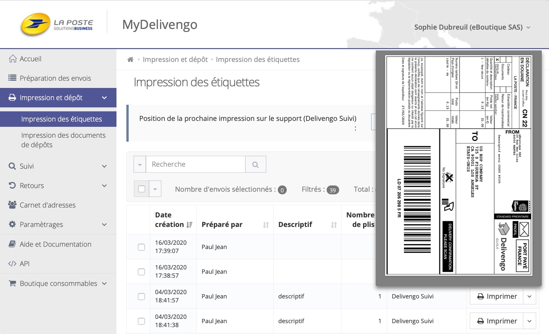
Task: Click the Nombre de plis column header
Action: [360, 220]
